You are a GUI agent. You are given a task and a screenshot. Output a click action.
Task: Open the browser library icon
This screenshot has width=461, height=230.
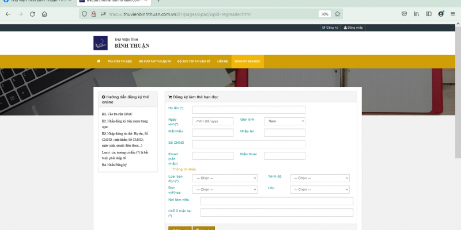pyautogui.click(x=417, y=14)
